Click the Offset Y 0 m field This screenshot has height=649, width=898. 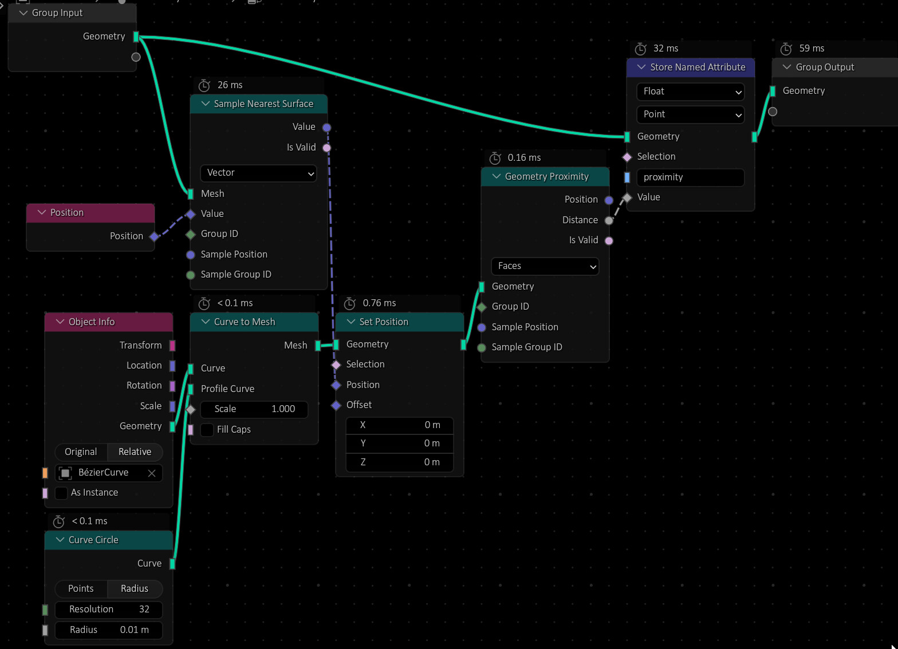pyautogui.click(x=400, y=444)
